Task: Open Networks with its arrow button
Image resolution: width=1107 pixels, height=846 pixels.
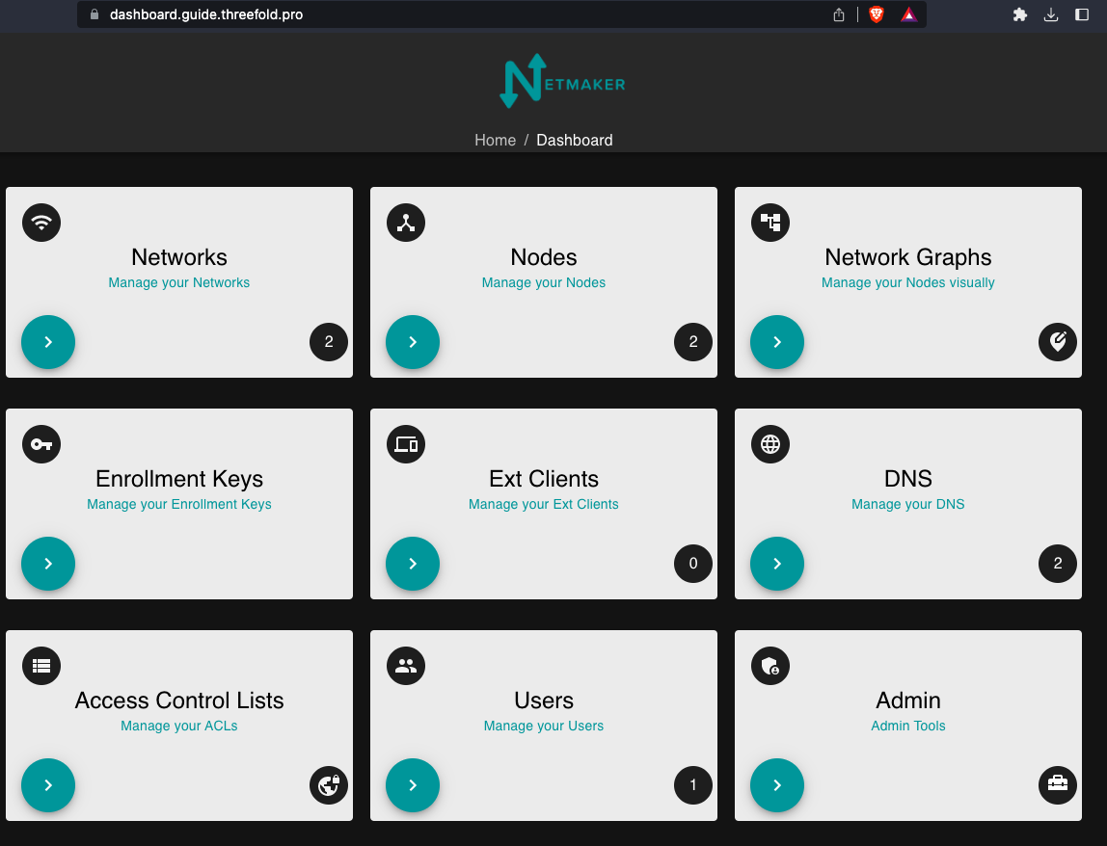Action: [48, 342]
